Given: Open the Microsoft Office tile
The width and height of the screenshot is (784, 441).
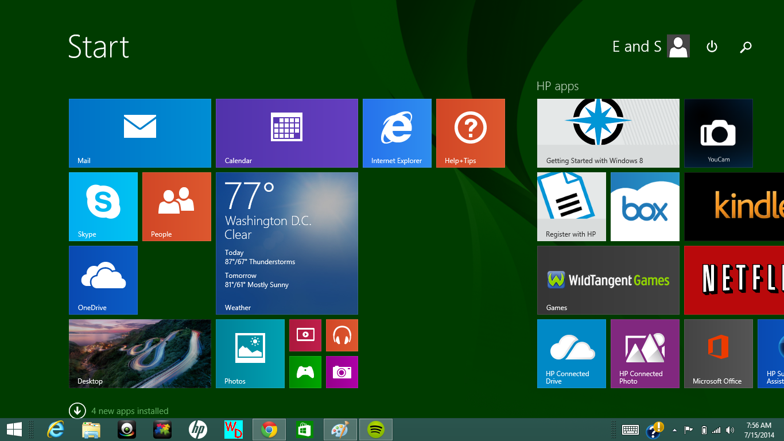Looking at the screenshot, I should (x=719, y=354).
